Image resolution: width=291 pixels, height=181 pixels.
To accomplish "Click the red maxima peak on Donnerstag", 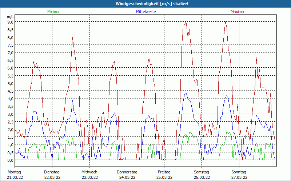I will pos(149,59).
